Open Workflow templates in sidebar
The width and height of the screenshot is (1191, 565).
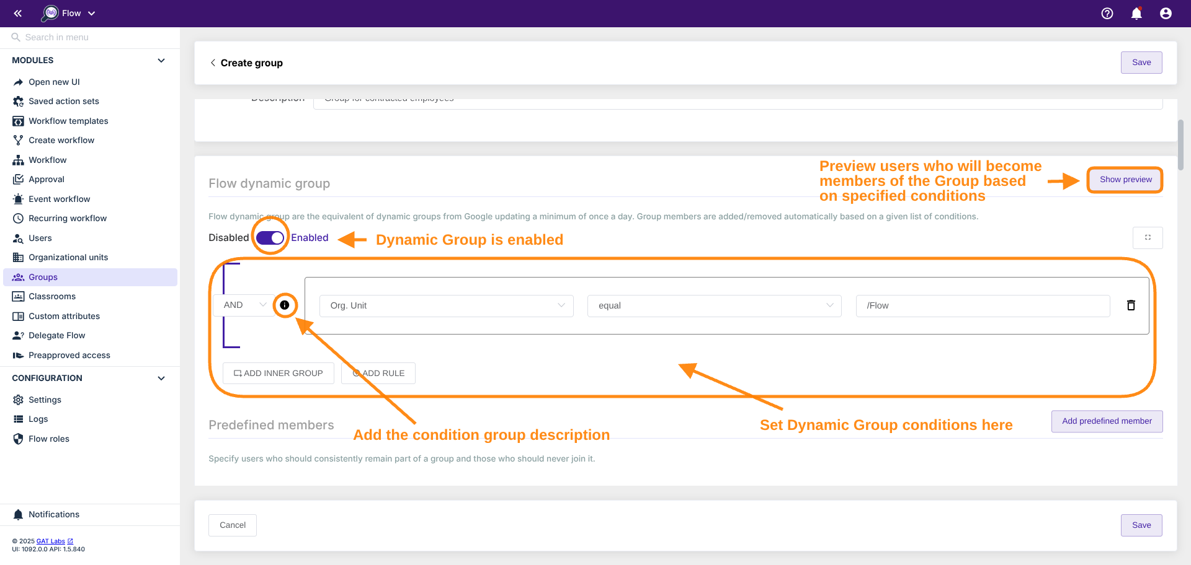coord(91,121)
